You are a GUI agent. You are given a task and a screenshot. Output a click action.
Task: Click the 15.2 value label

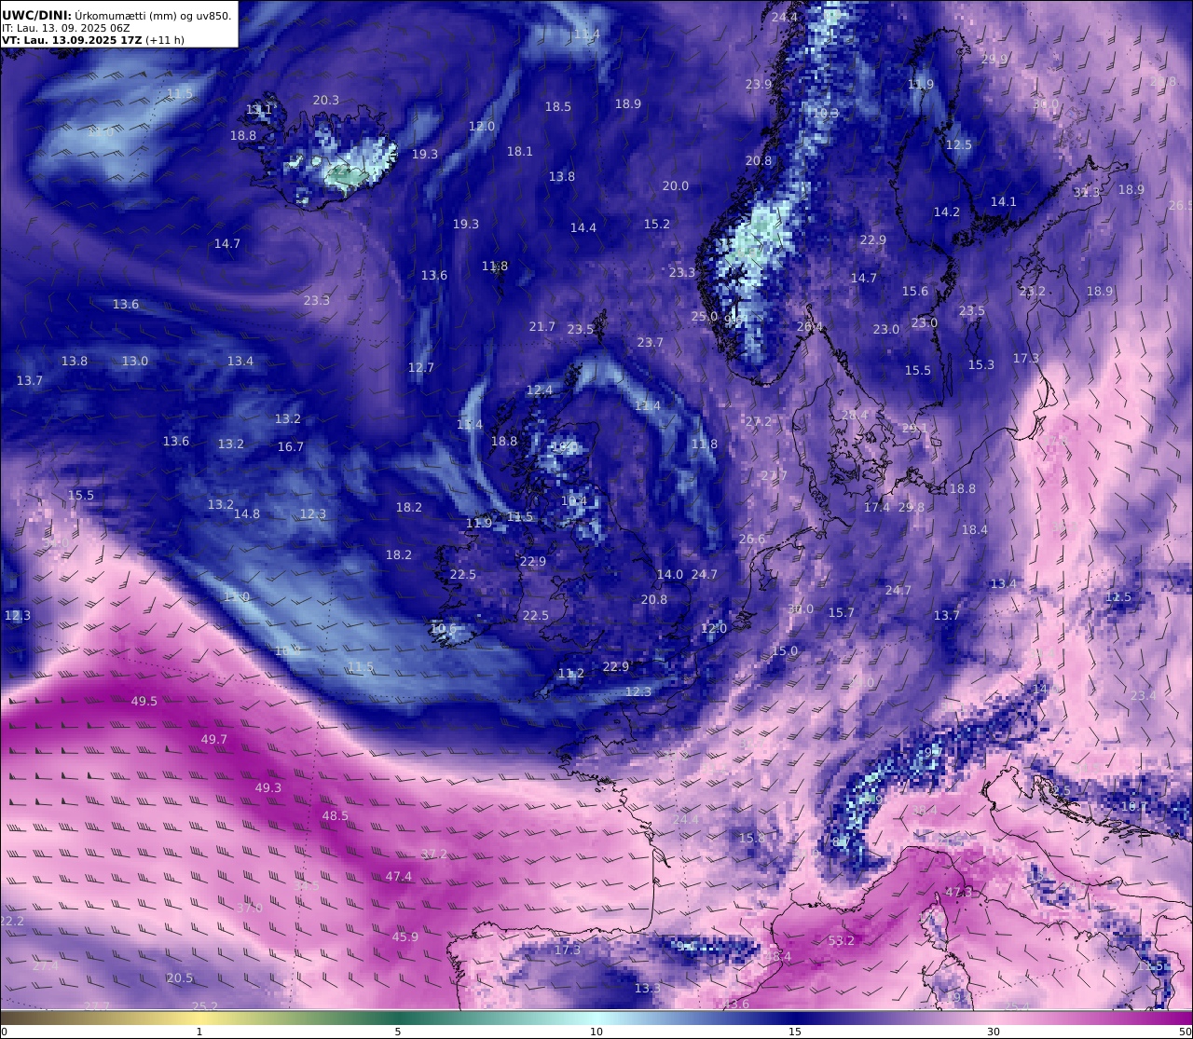coord(657,224)
